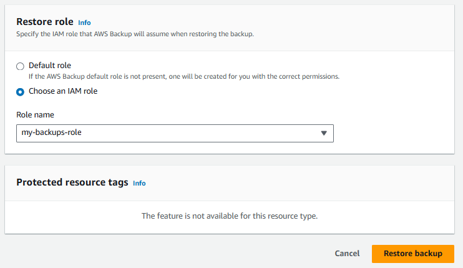Viewport: 463px width, 268px height.
Task: Click the Restore role section heading
Action: (45, 22)
